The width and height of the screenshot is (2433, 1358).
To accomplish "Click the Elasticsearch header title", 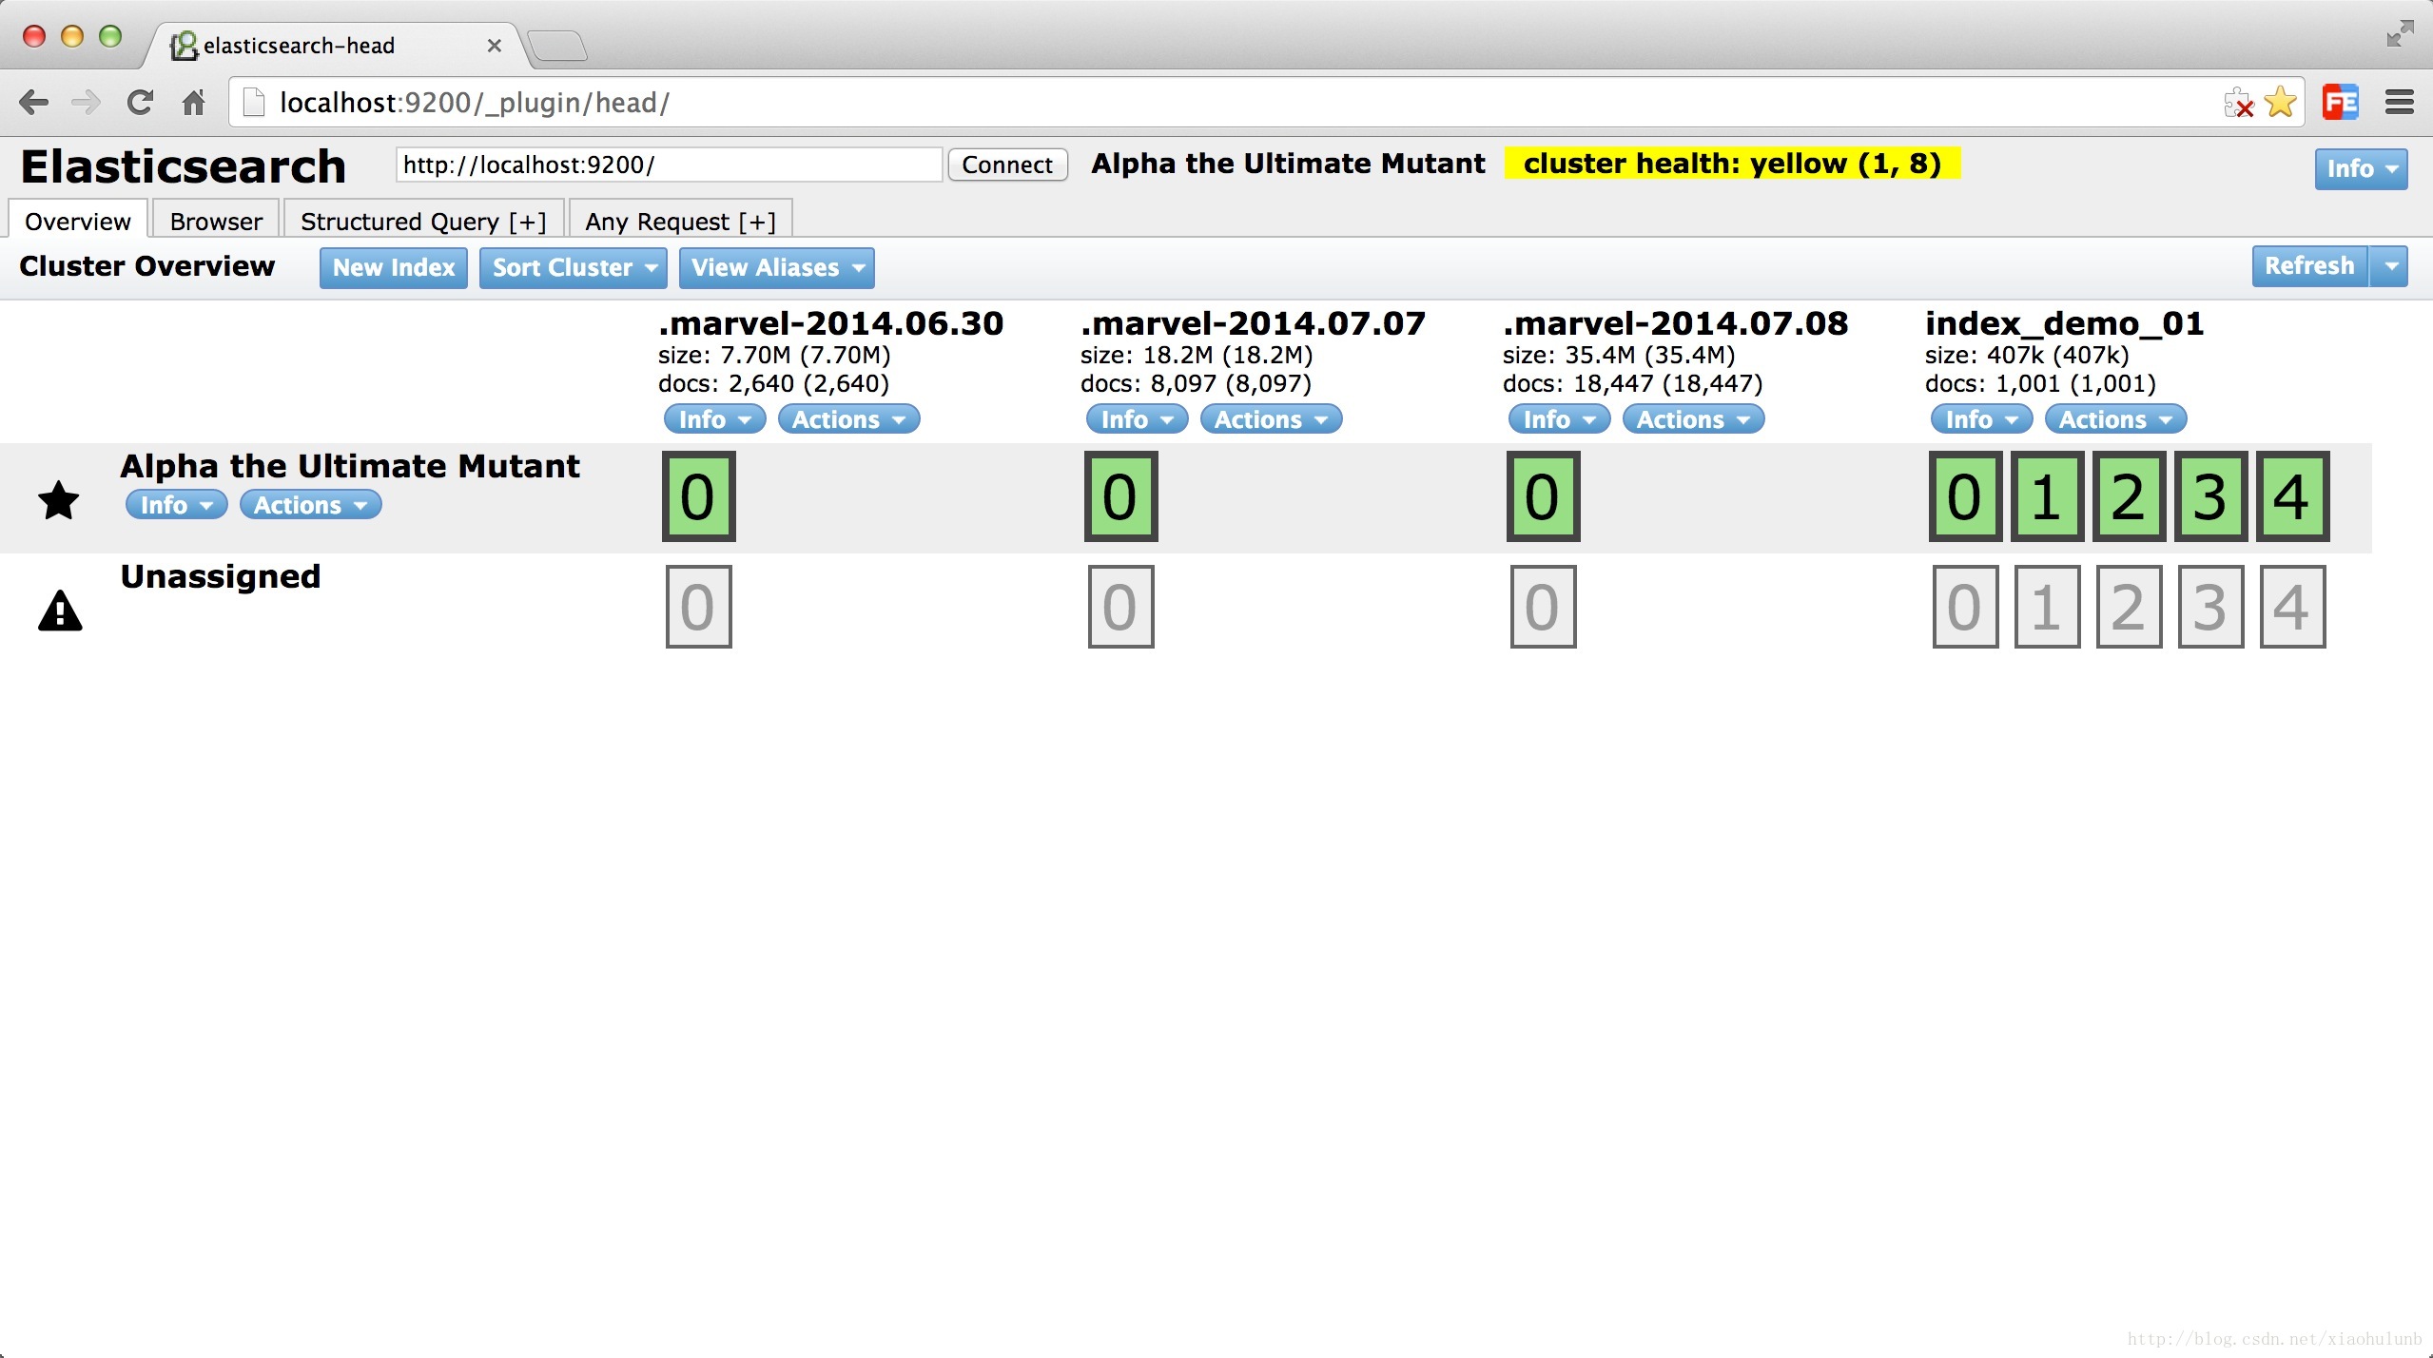I will [x=183, y=166].
